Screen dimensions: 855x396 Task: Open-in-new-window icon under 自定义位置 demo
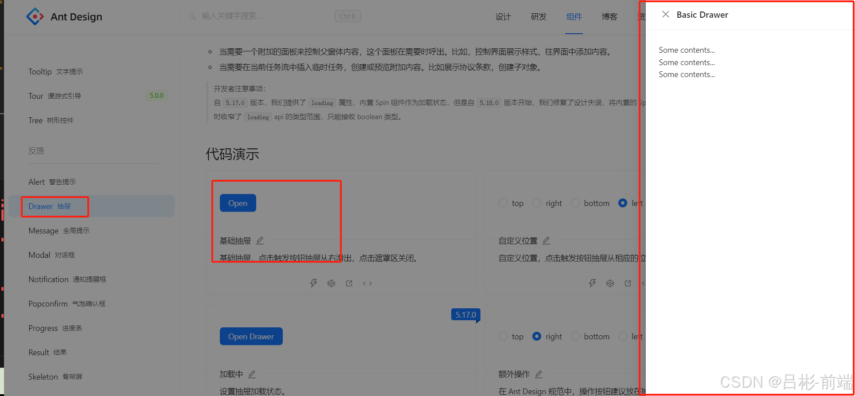[628, 283]
